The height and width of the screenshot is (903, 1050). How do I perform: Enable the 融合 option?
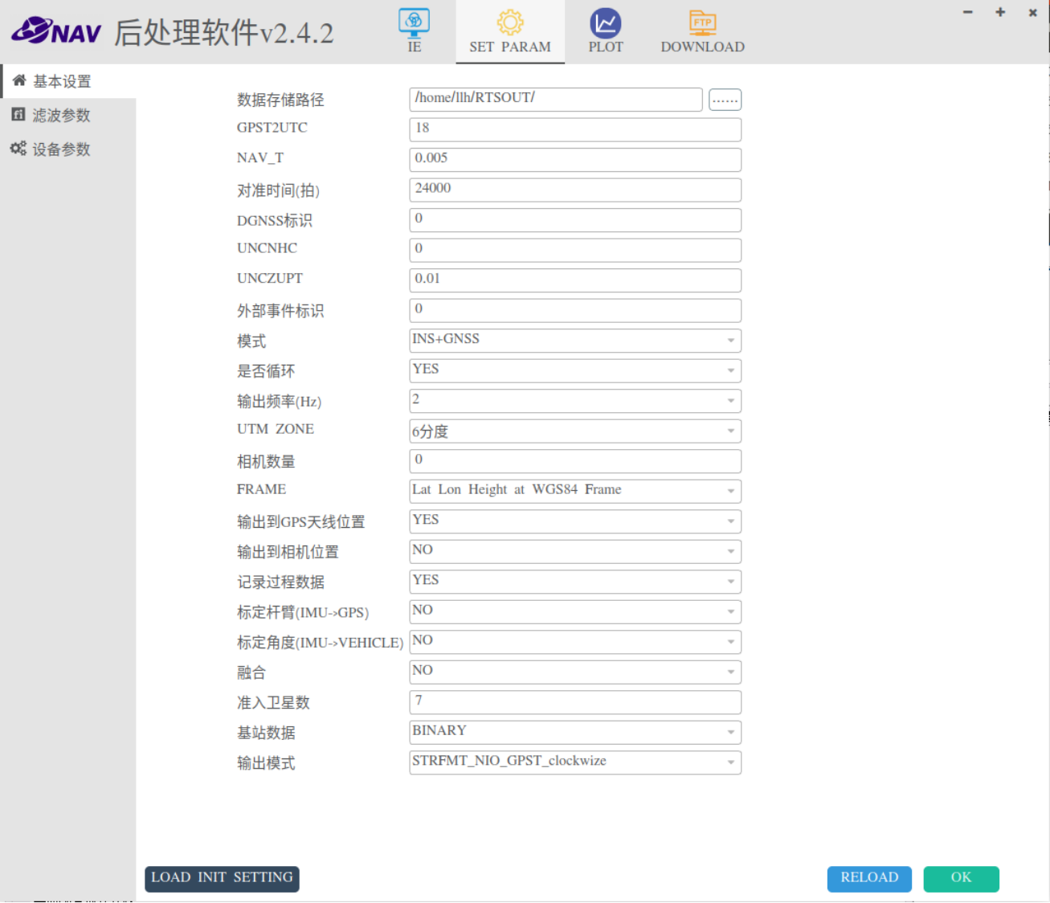[x=574, y=672]
